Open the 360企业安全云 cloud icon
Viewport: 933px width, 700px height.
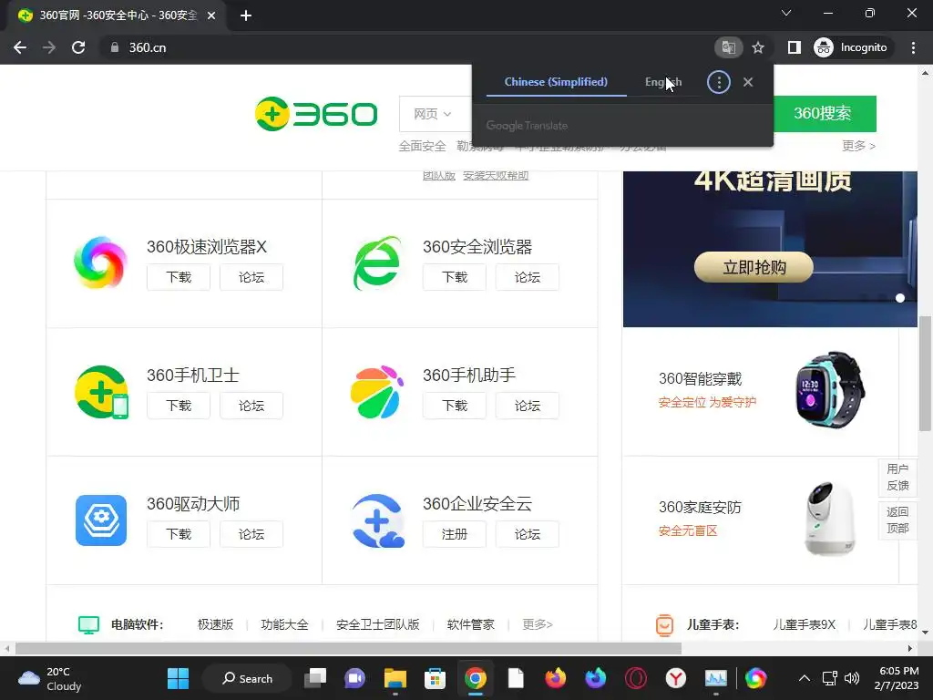coord(378,520)
